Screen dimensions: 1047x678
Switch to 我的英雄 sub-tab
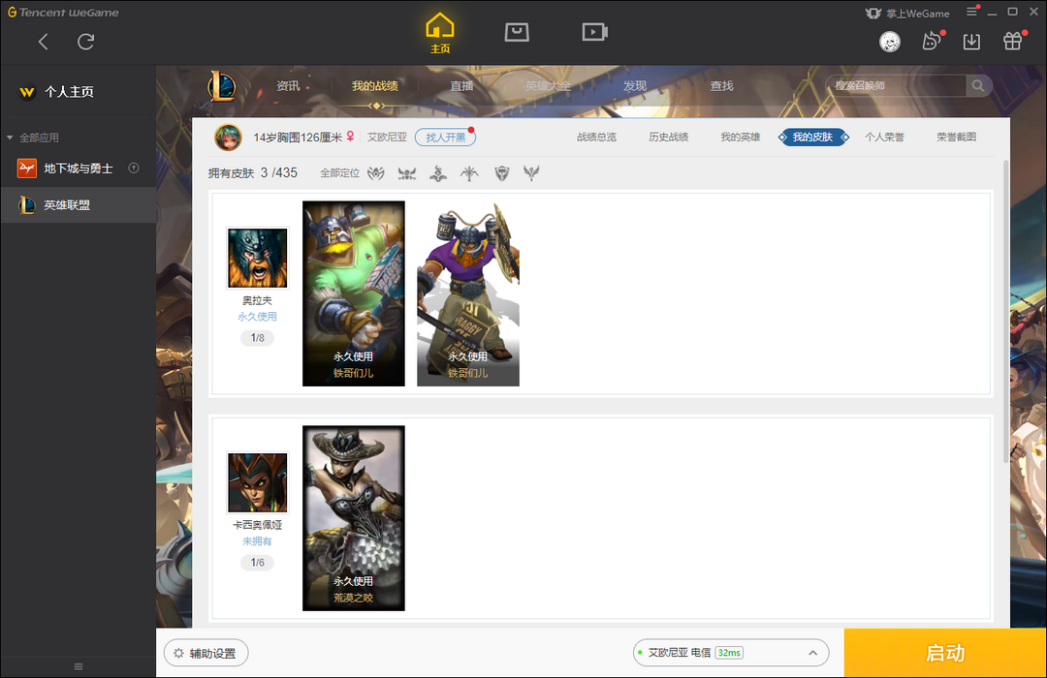click(x=741, y=137)
